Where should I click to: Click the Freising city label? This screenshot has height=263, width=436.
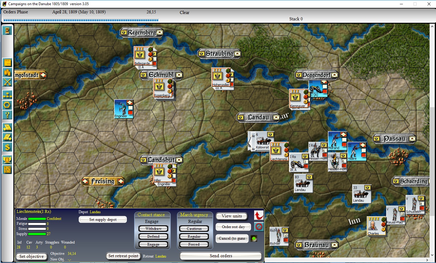[103, 181]
